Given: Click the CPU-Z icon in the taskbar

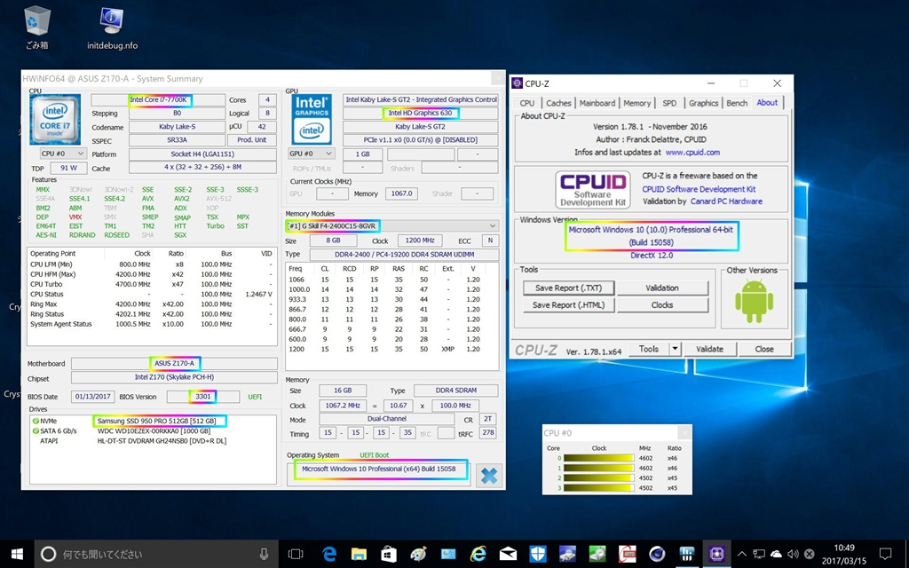Looking at the screenshot, I should point(715,554).
